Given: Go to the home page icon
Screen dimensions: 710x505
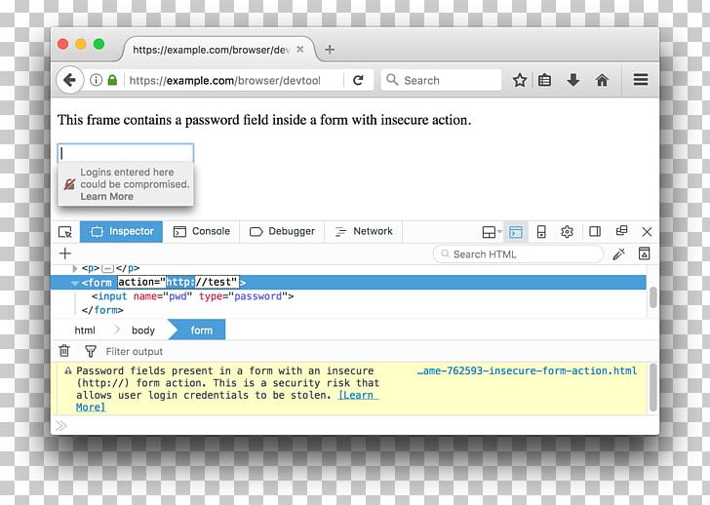Looking at the screenshot, I should point(602,80).
